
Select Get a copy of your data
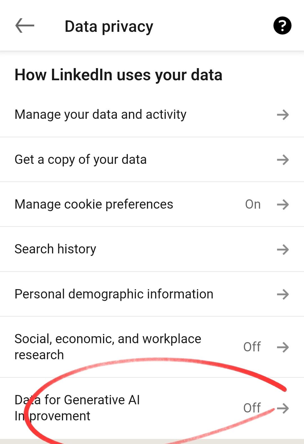[81, 160]
